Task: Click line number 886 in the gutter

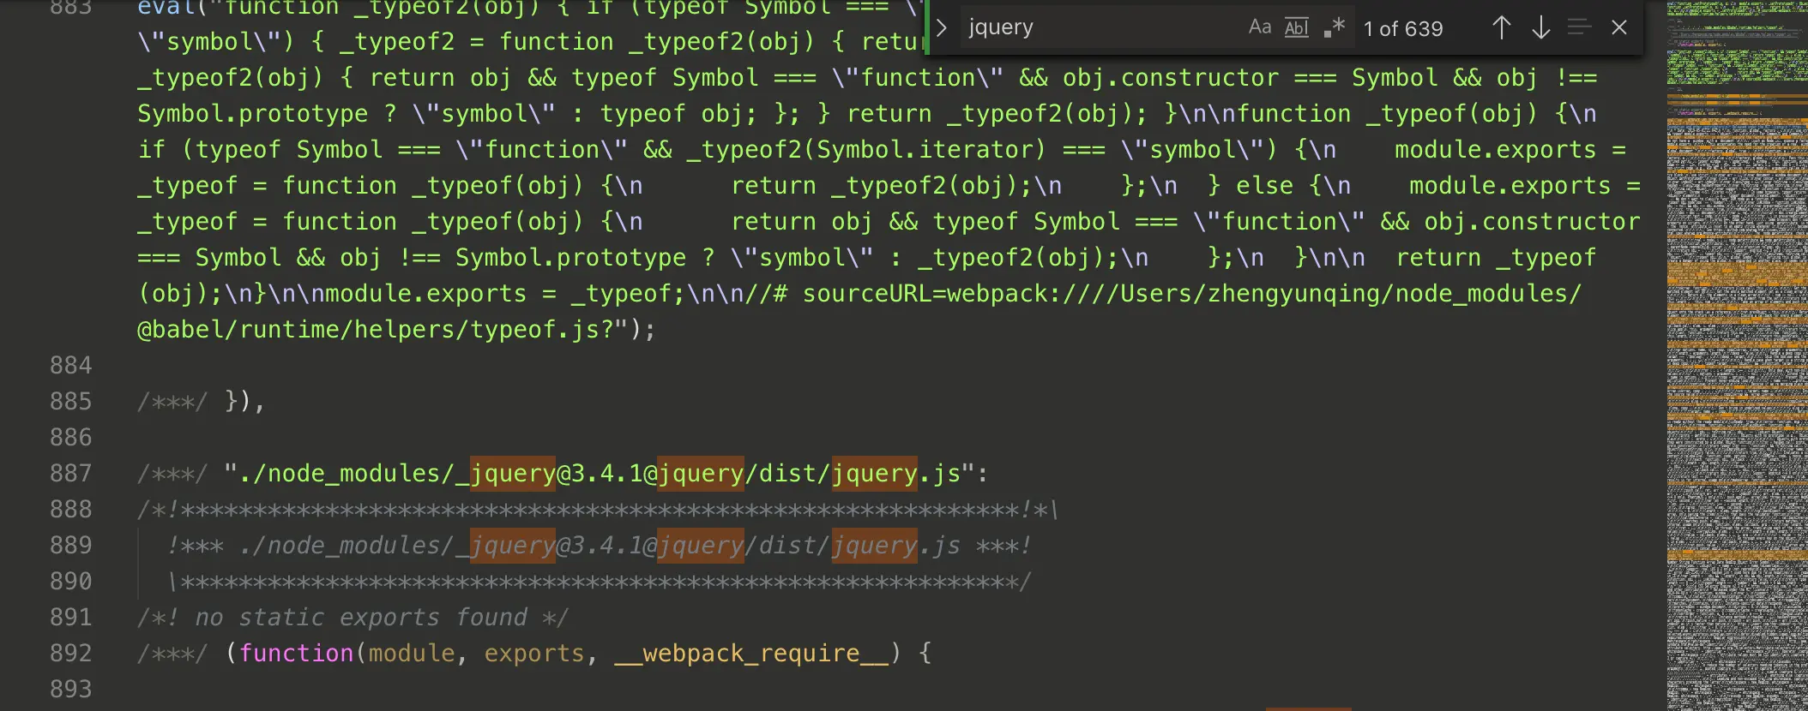Action: pyautogui.click(x=70, y=437)
